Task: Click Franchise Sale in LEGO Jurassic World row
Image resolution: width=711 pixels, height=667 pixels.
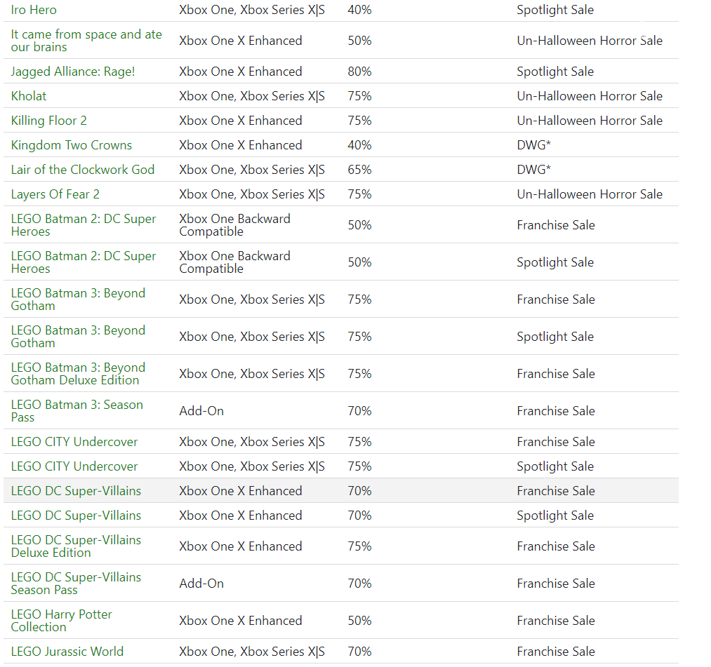Action: click(x=555, y=652)
